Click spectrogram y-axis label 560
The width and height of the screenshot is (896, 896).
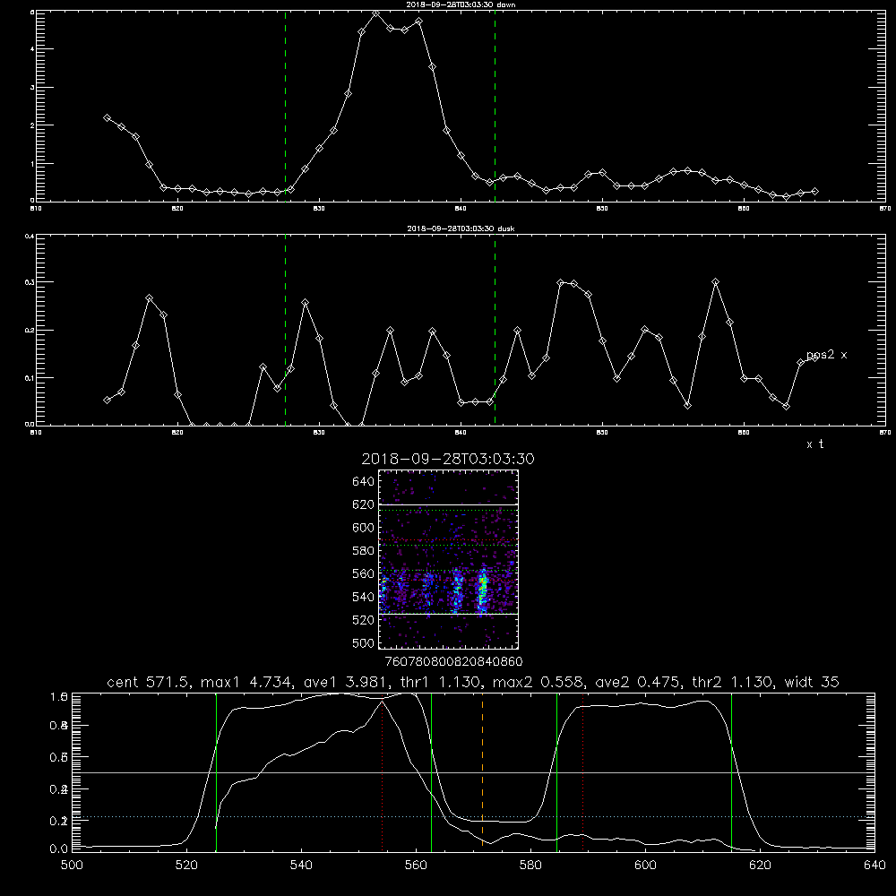click(x=364, y=573)
